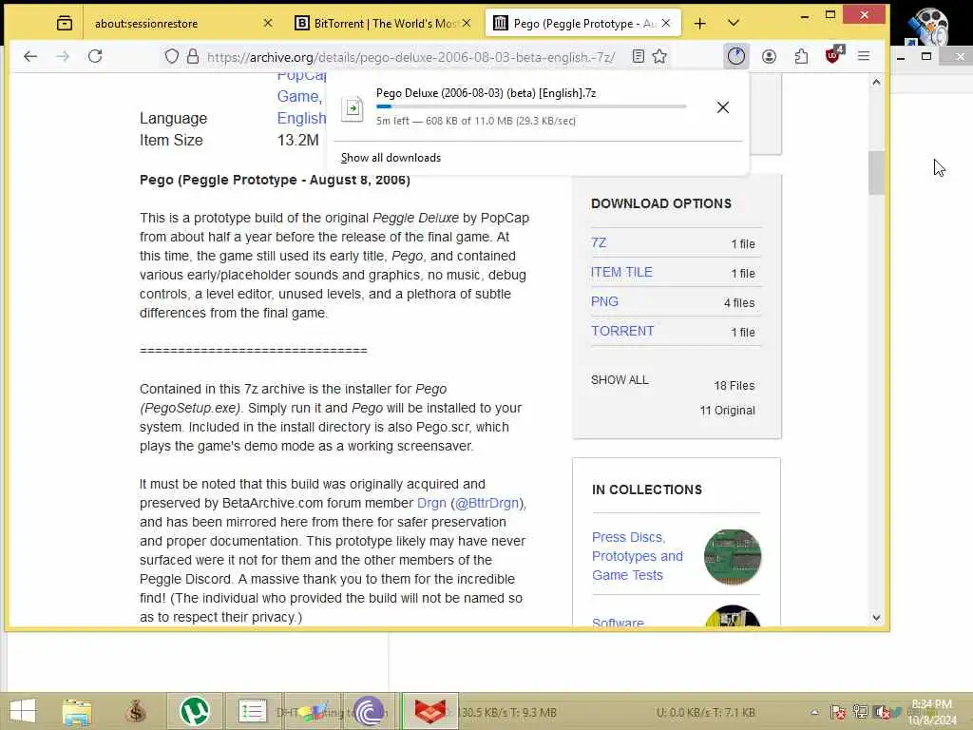Close the Pego Peggle Prototype tab
973x730 pixels.
666,23
